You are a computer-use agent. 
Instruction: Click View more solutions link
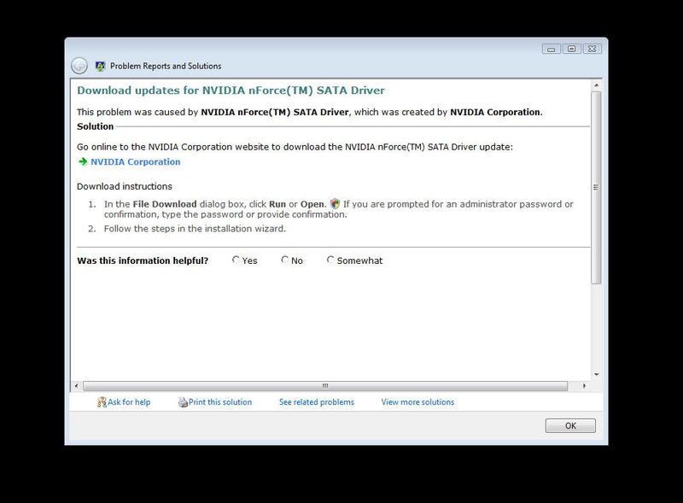pos(417,402)
